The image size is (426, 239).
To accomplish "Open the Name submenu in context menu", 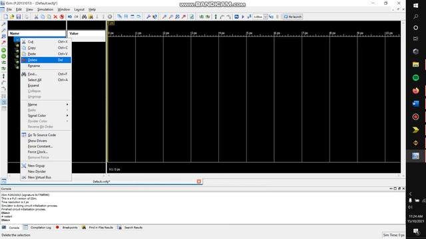I will [x=46, y=104].
